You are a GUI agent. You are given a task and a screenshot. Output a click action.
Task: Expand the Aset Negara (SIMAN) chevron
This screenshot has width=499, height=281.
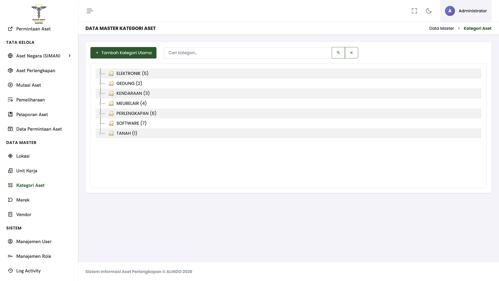70,56
